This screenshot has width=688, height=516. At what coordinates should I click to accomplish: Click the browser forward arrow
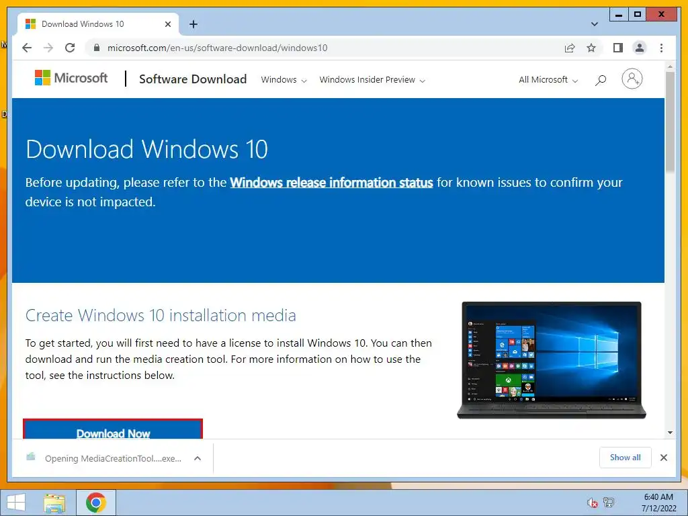click(x=48, y=48)
